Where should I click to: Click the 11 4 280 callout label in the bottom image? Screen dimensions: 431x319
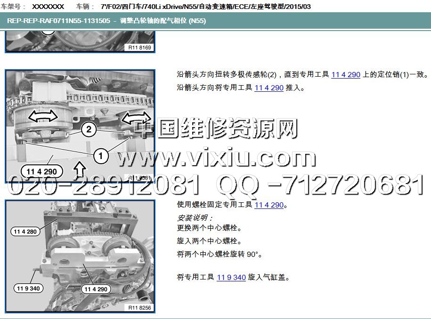pyautogui.click(x=25, y=231)
